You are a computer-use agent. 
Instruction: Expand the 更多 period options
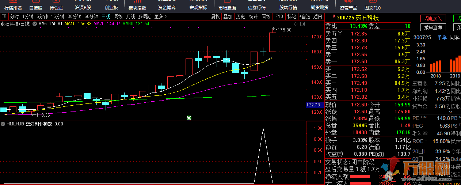click(x=161, y=16)
